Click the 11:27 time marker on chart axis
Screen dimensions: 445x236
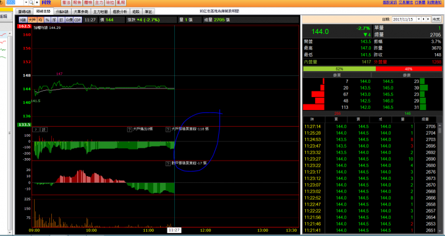174,230
